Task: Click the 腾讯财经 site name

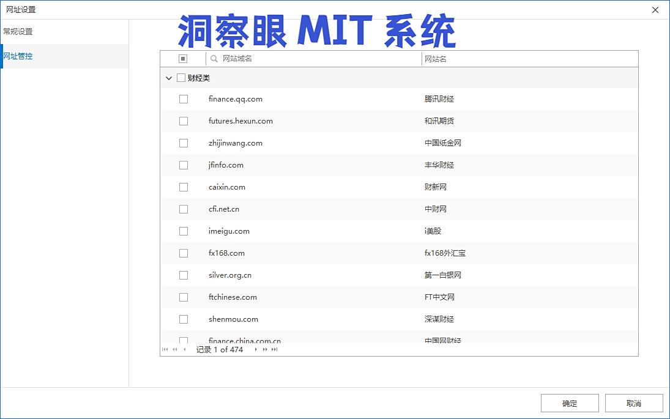Action: 439,99
